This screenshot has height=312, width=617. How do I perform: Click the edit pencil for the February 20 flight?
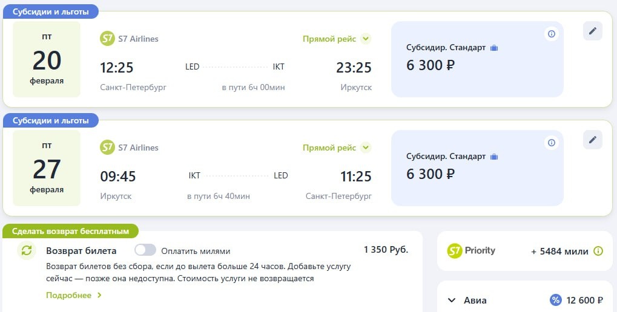593,31
